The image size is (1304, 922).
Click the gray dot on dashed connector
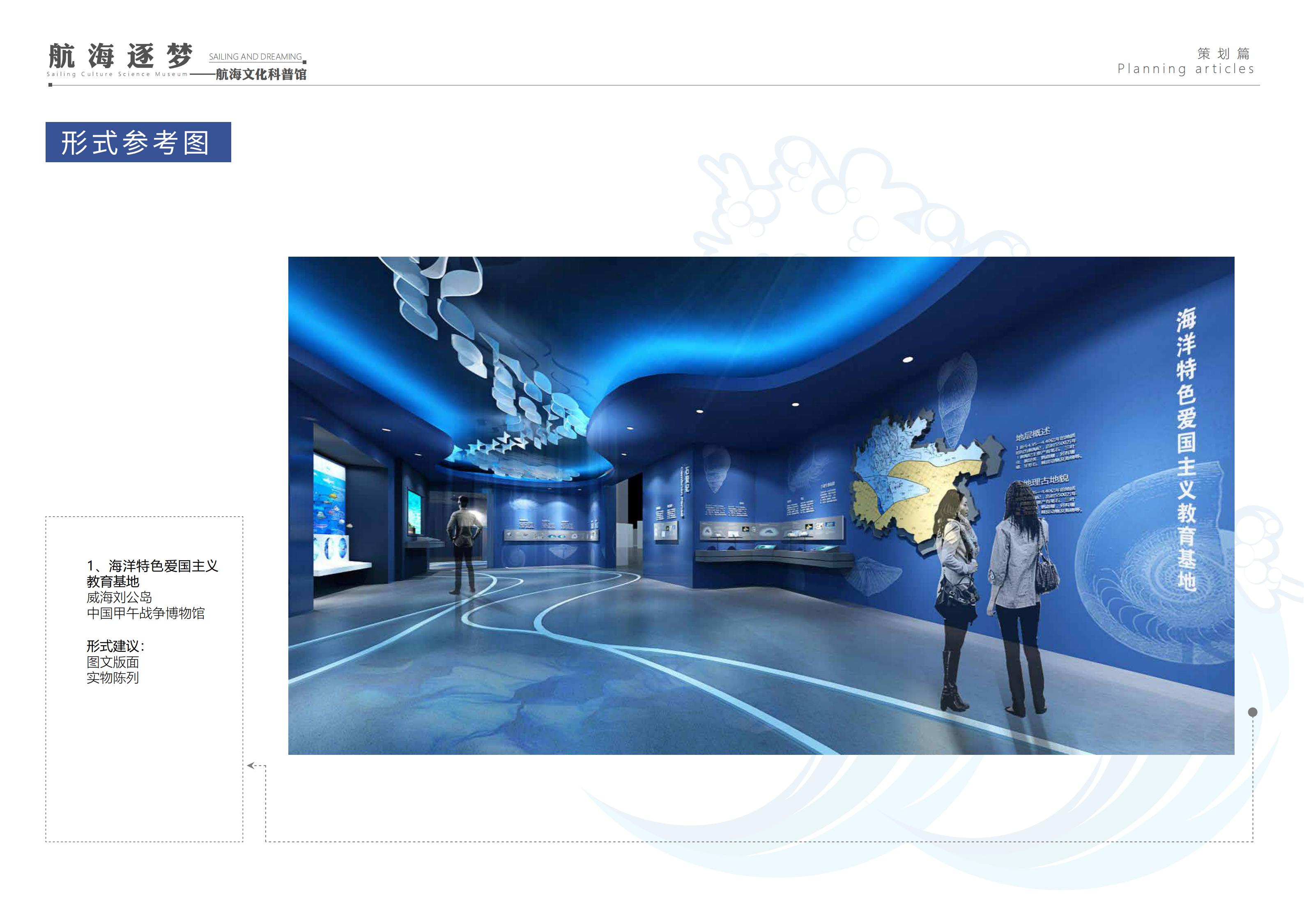click(x=1252, y=713)
